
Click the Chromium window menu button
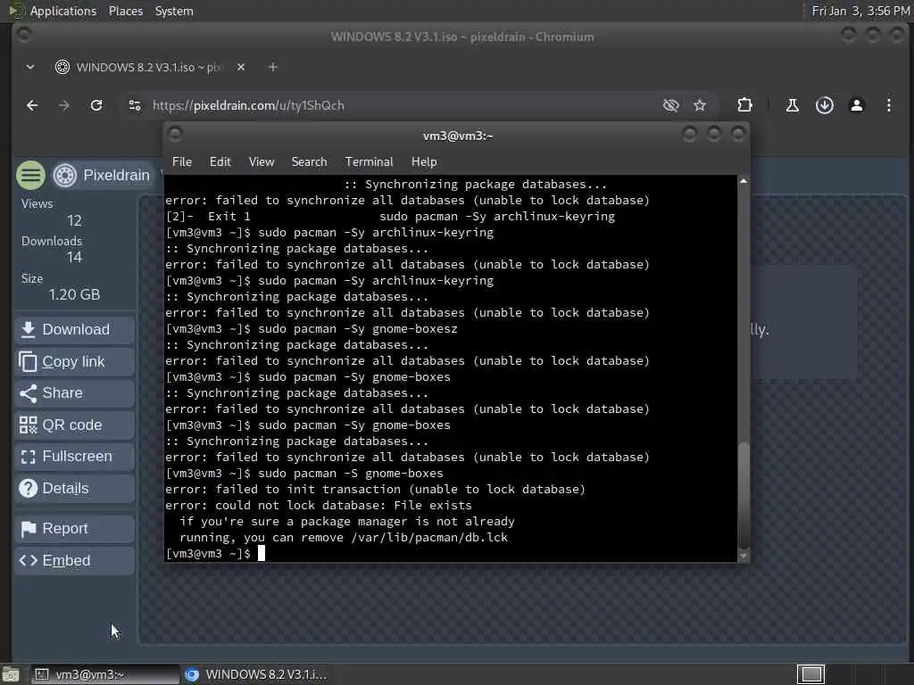coord(24,35)
